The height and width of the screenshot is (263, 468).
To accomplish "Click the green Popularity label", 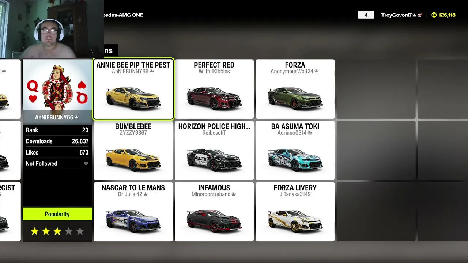I will click(57, 214).
